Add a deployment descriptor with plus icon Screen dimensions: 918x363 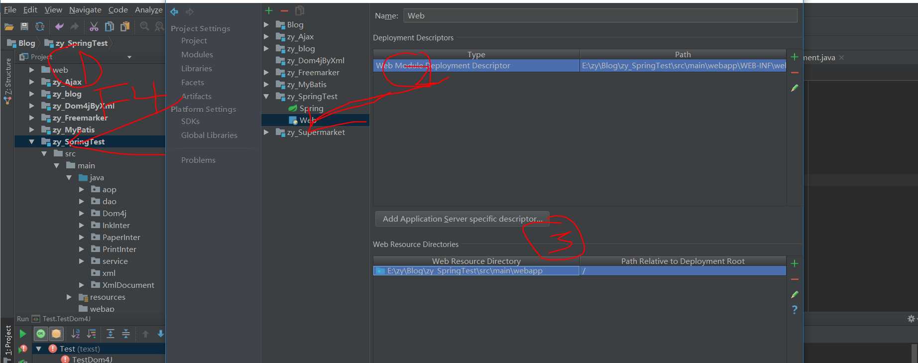click(x=795, y=57)
